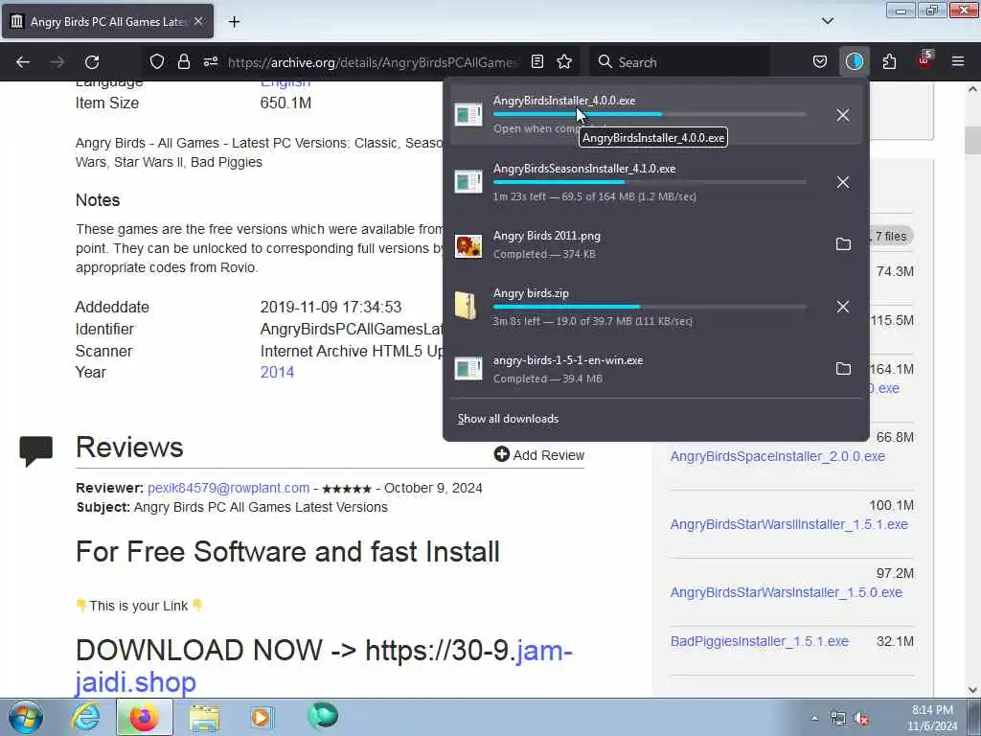981x736 pixels.
Task: Download BadPiggiesInstaller_1.5.1.exe
Action: click(760, 641)
